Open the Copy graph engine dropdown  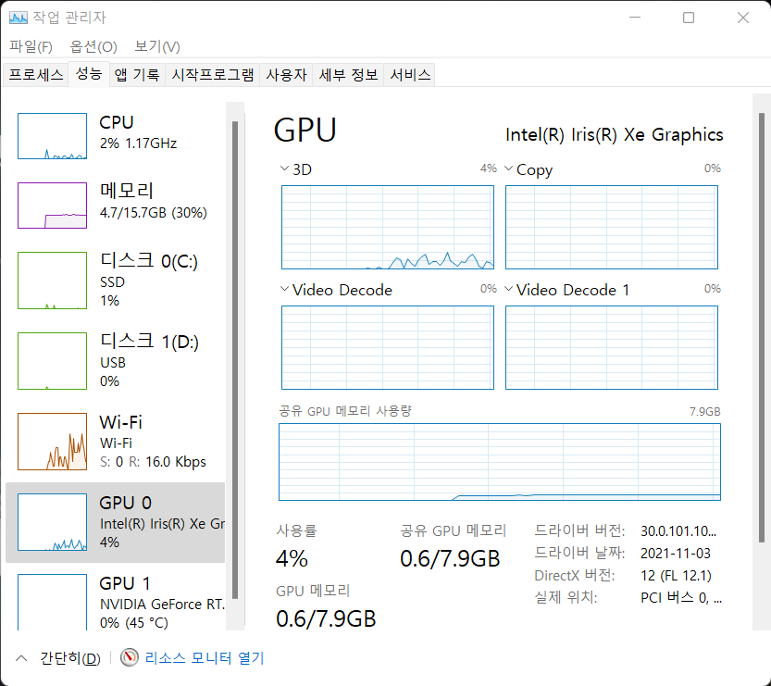tap(508, 169)
